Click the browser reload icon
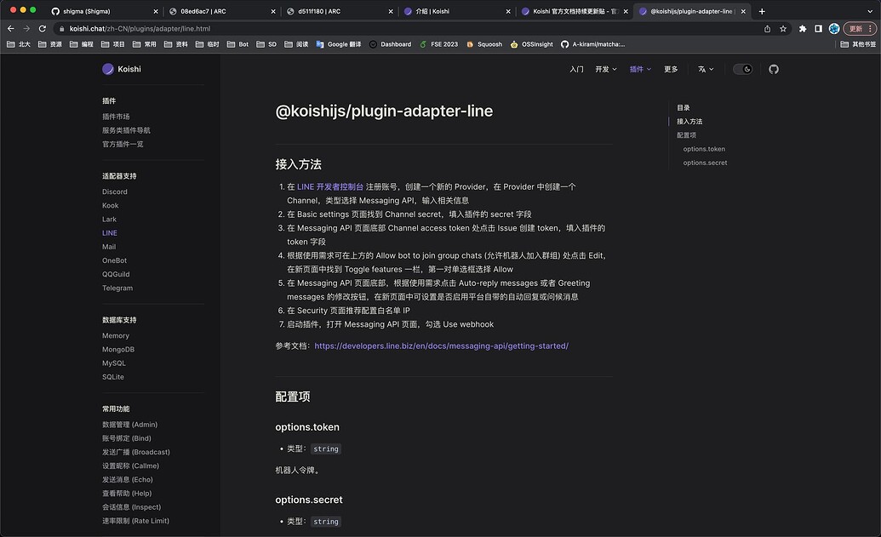 (x=41, y=27)
